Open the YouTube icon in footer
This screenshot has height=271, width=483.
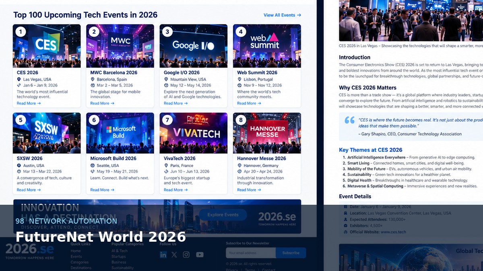200,255
